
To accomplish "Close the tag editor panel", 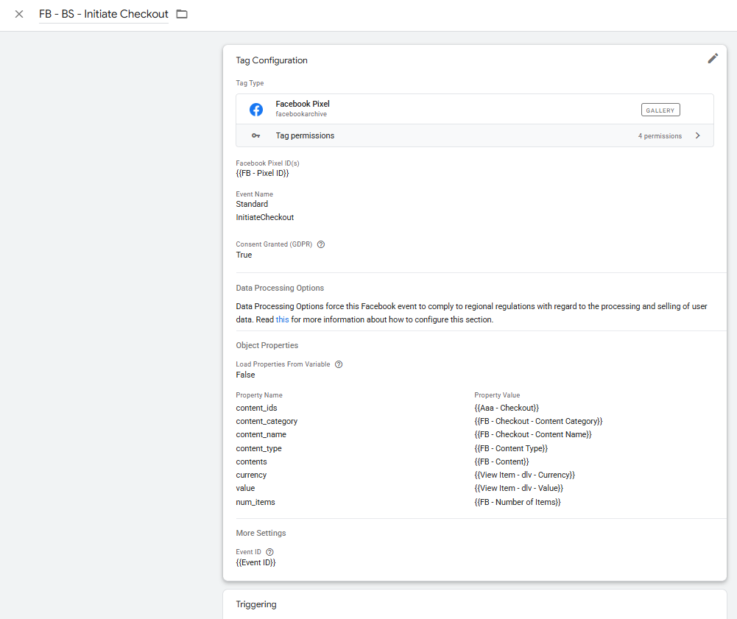I will pos(19,14).
